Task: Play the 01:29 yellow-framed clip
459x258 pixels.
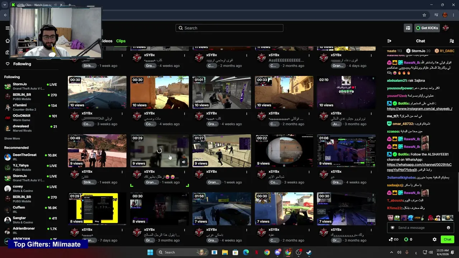Action: tap(97, 209)
